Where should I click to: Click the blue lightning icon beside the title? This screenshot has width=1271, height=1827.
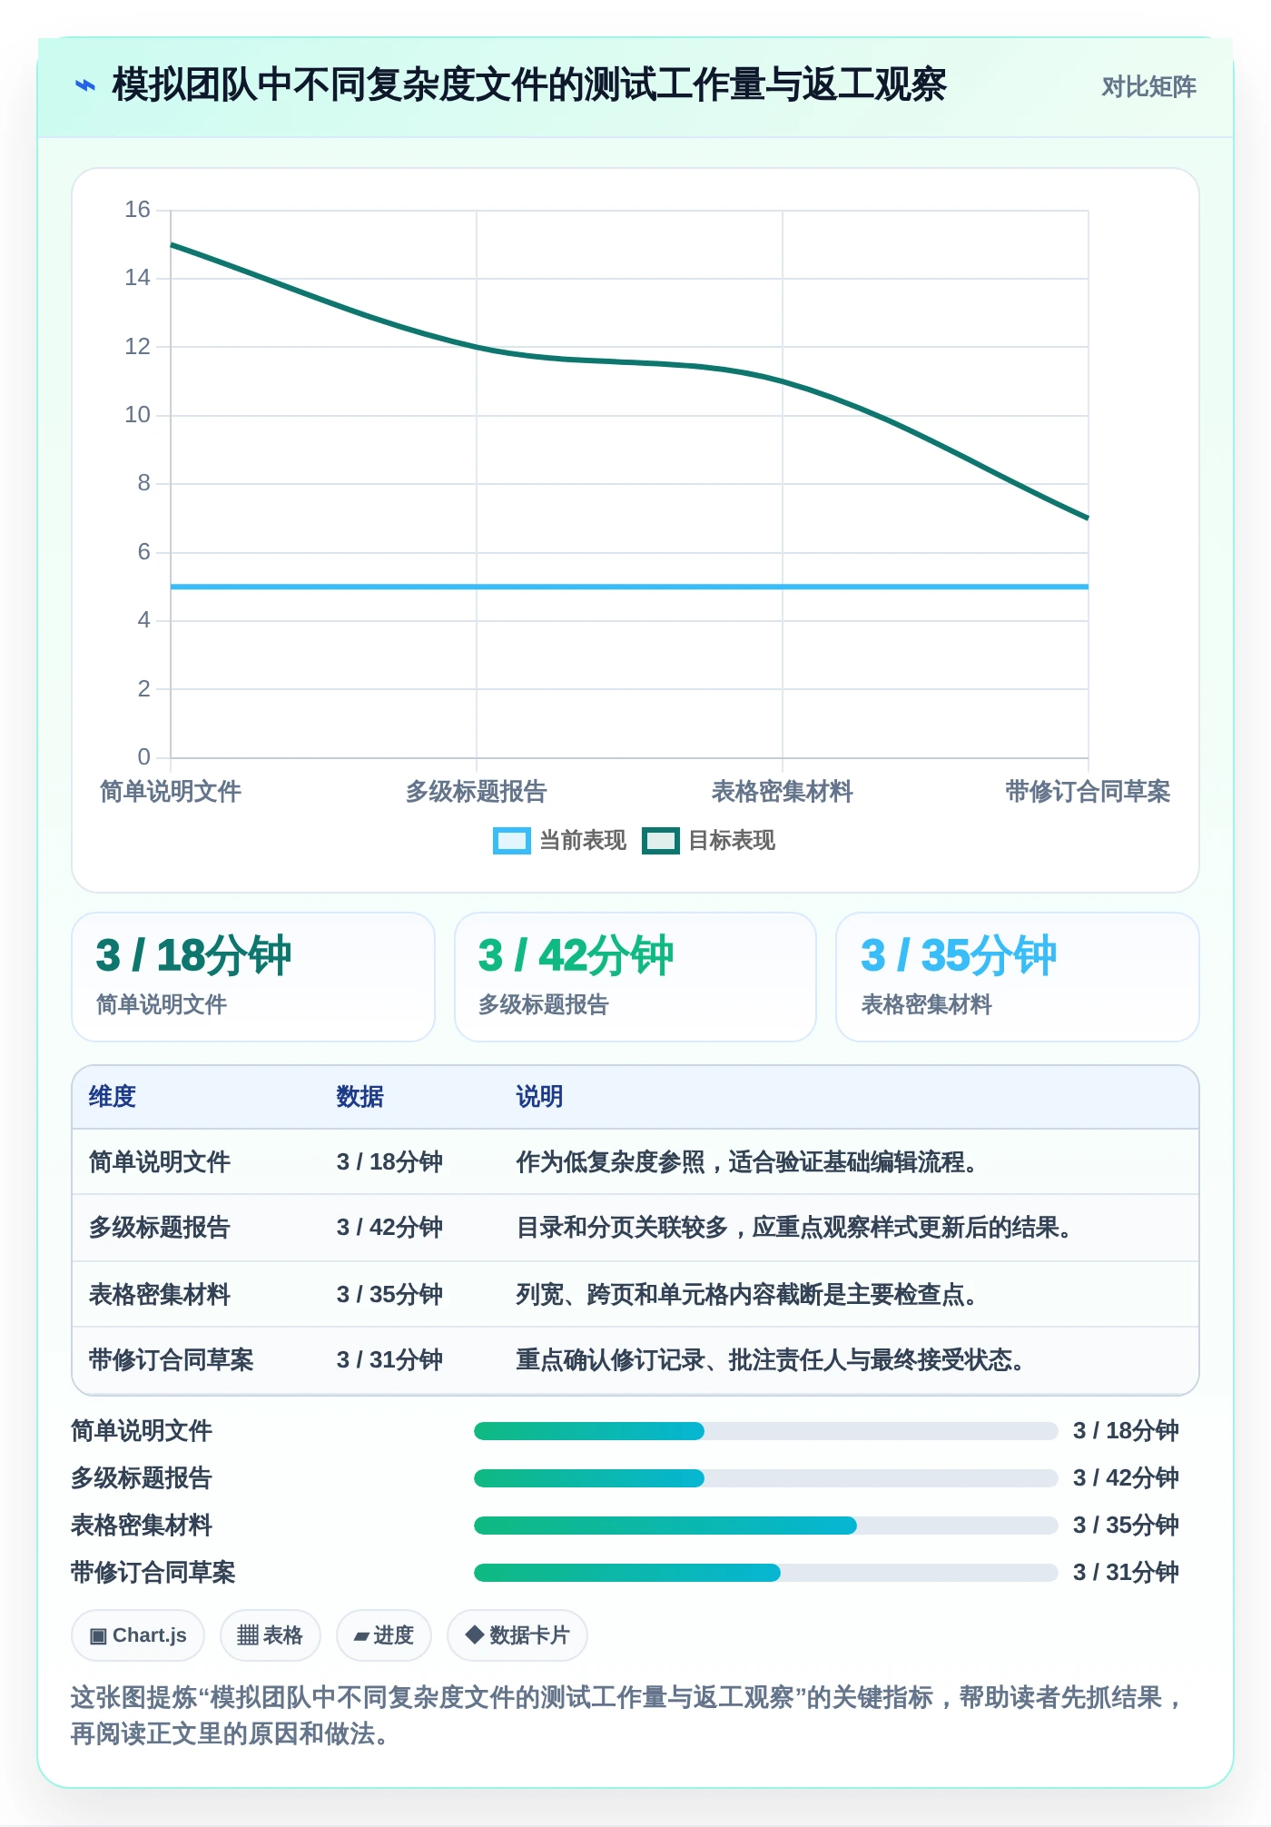tap(85, 86)
